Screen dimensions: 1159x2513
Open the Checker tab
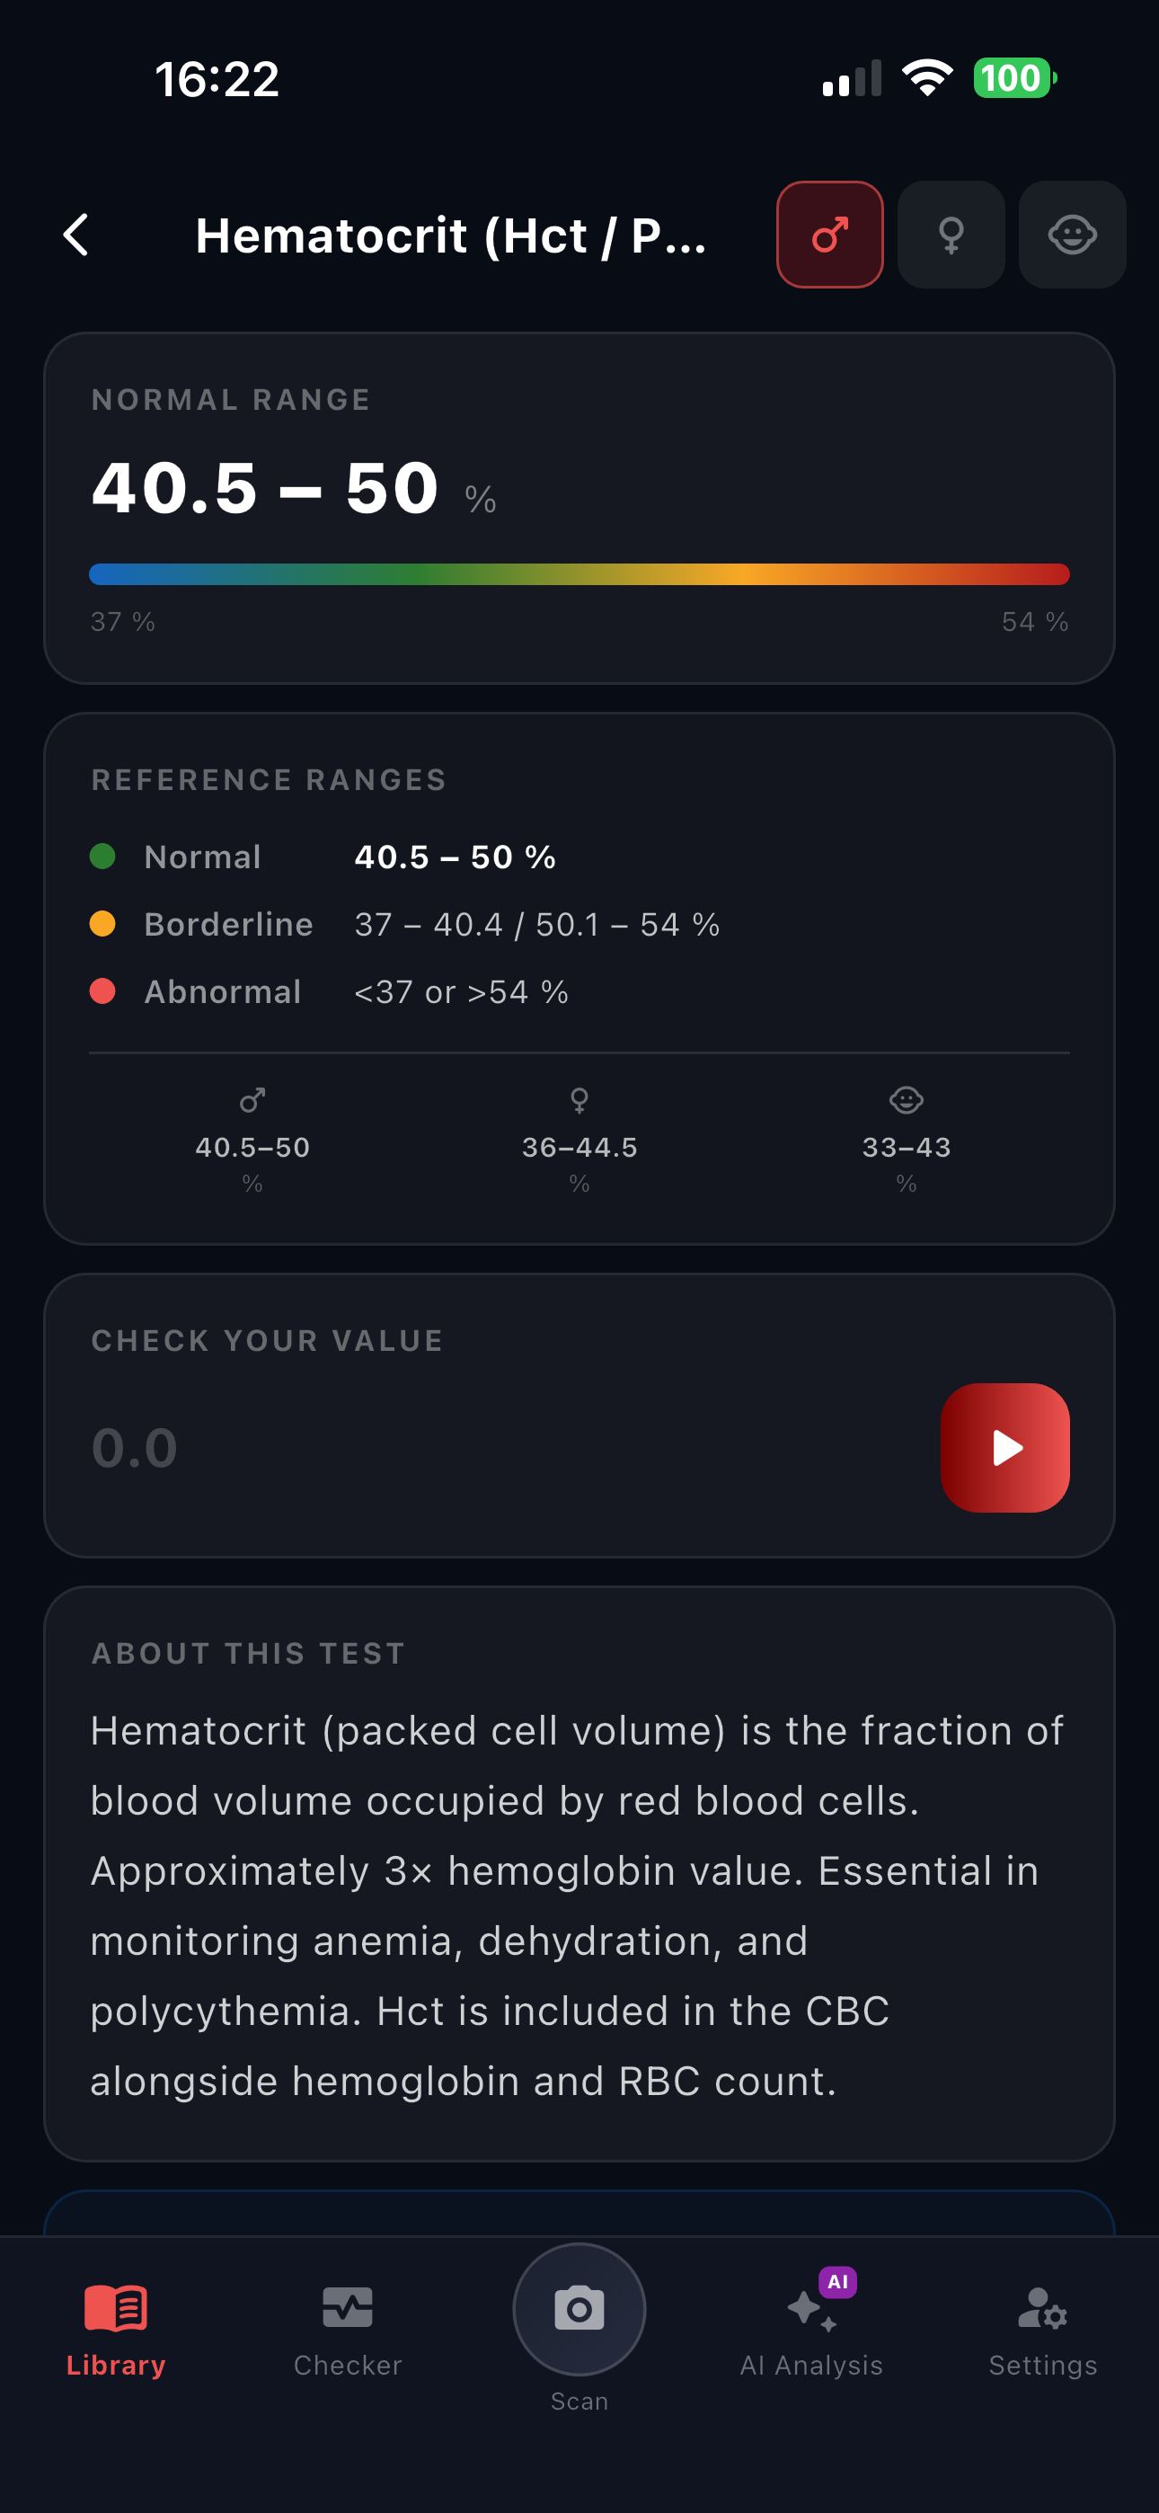[x=348, y=2330]
